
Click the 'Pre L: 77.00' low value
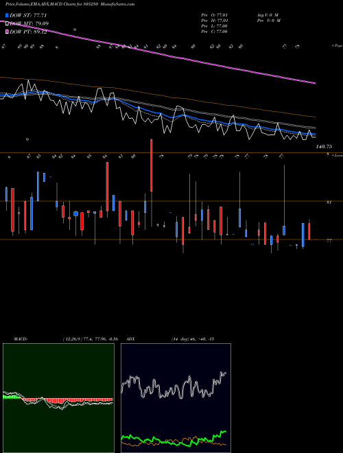point(214,26)
